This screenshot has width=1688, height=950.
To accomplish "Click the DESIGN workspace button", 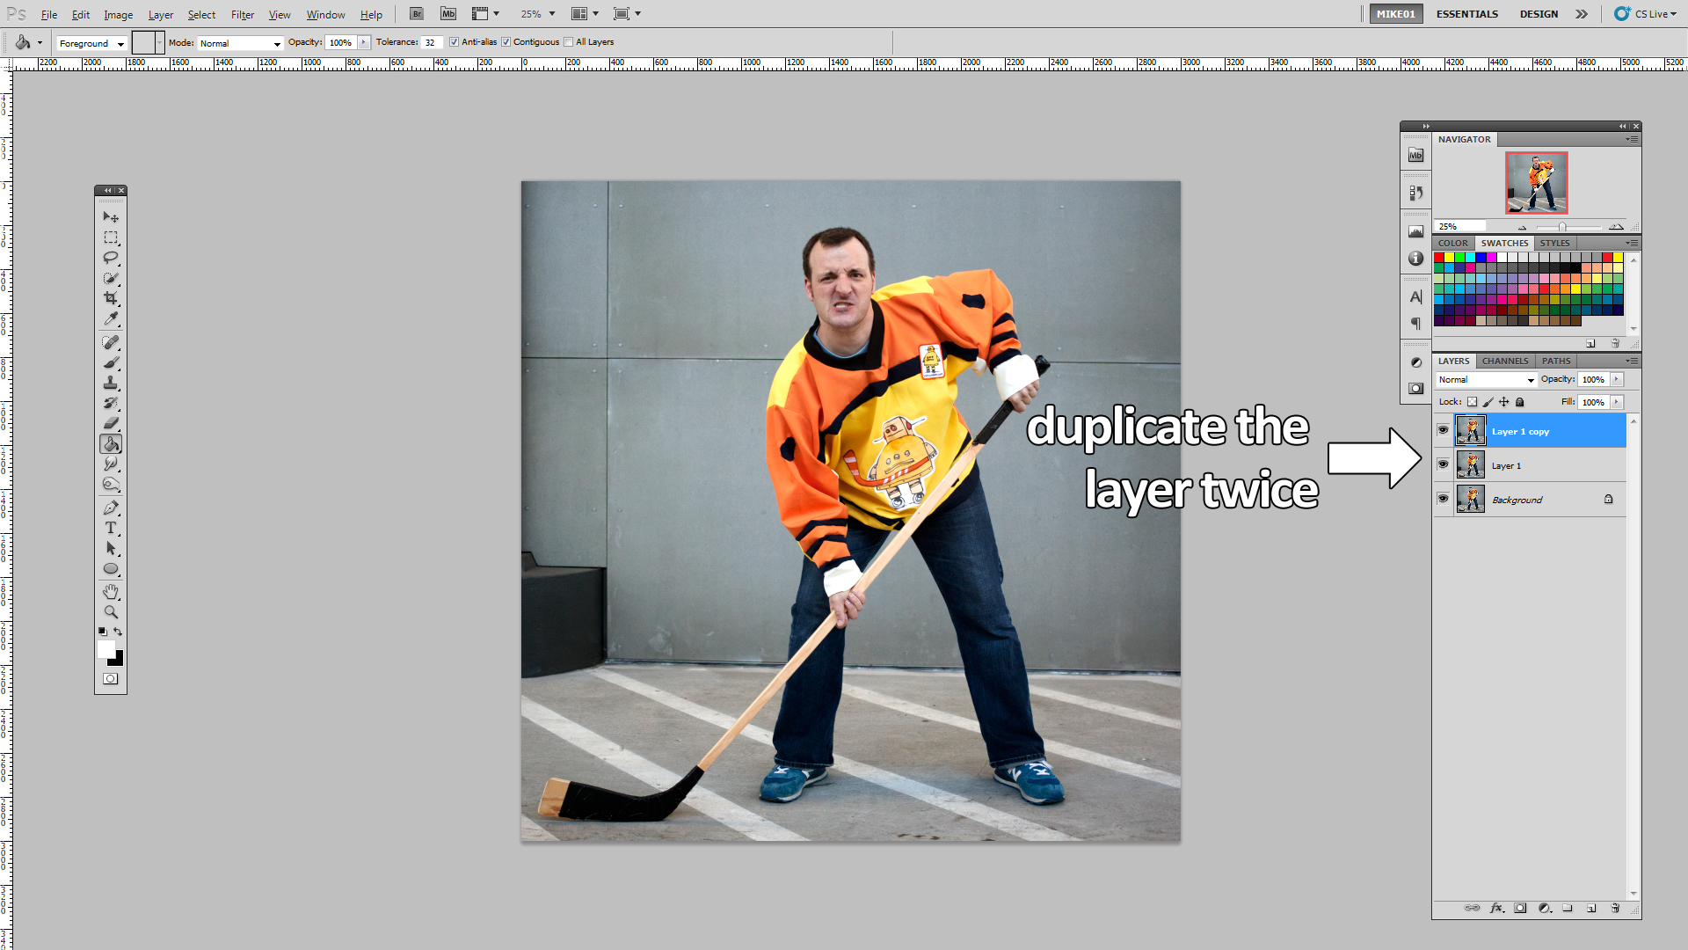I will pos(1539,14).
